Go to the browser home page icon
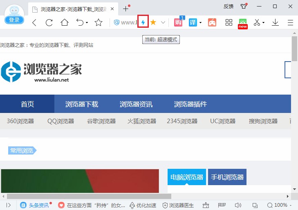Image resolution: width=298 pixels, height=210 pixels. tap(65, 22)
